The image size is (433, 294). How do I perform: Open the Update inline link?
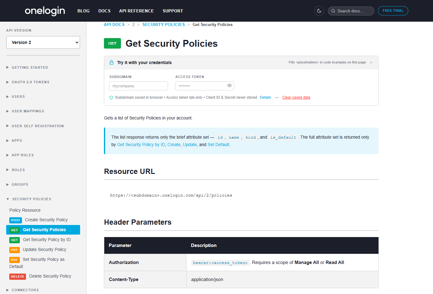tap(190, 145)
